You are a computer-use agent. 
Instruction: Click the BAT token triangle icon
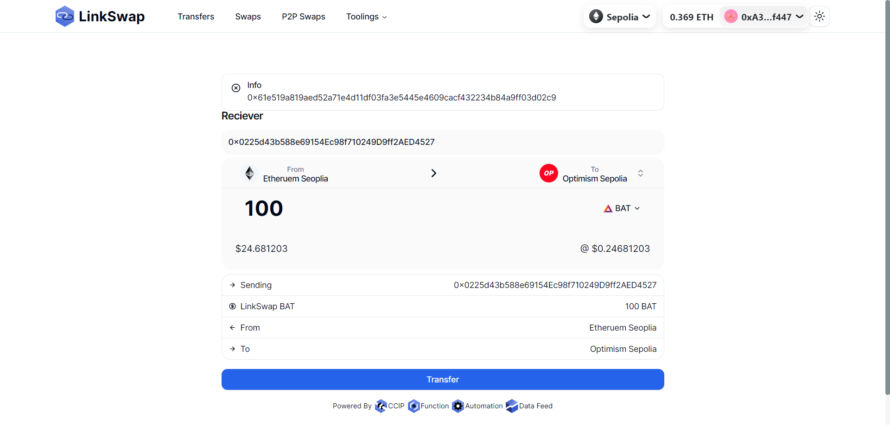[608, 208]
